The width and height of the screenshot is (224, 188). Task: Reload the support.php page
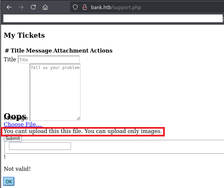[33, 7]
